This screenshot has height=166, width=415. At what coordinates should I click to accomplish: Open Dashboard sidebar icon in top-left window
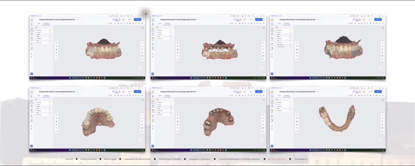coord(32,20)
